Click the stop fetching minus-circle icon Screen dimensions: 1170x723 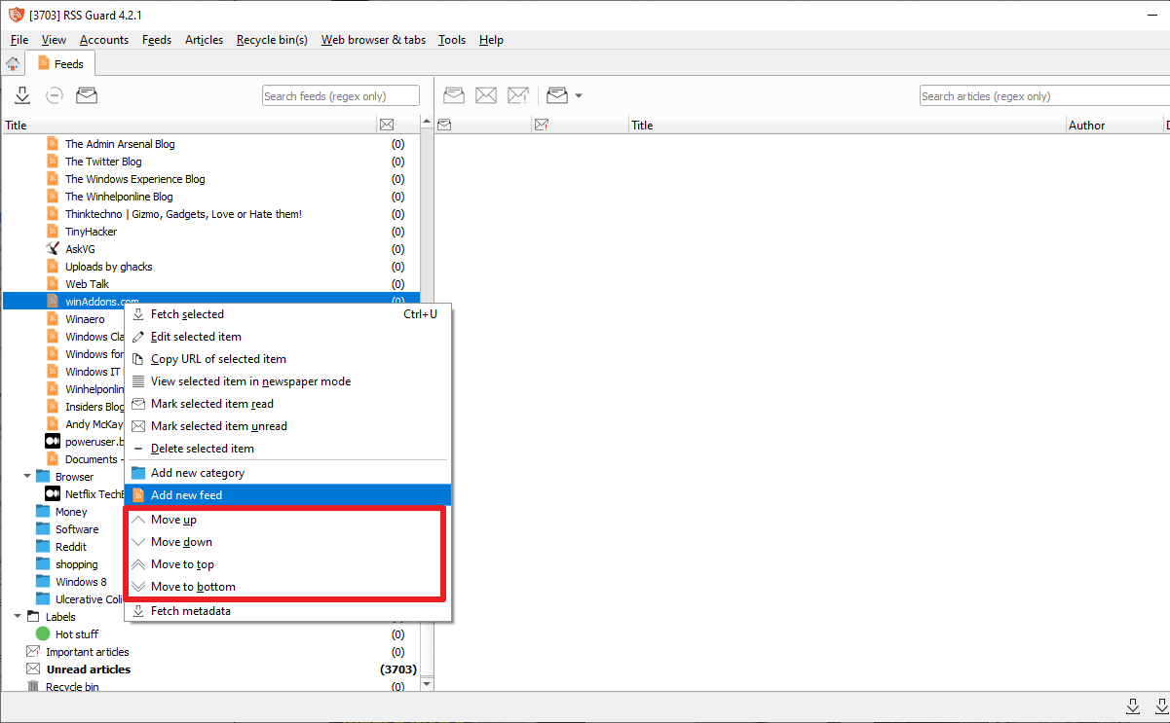(55, 95)
